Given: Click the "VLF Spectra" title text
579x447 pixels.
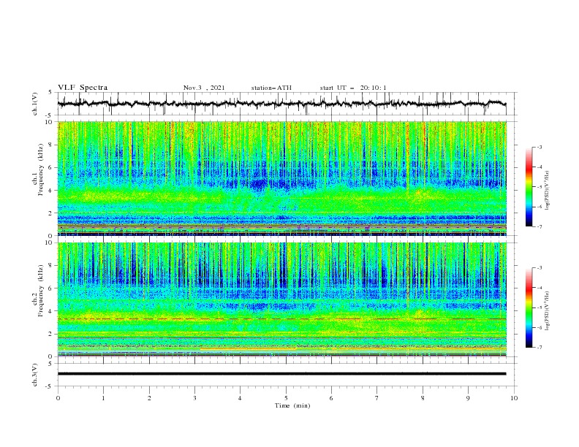Looking at the screenshot, I should click(x=83, y=88).
